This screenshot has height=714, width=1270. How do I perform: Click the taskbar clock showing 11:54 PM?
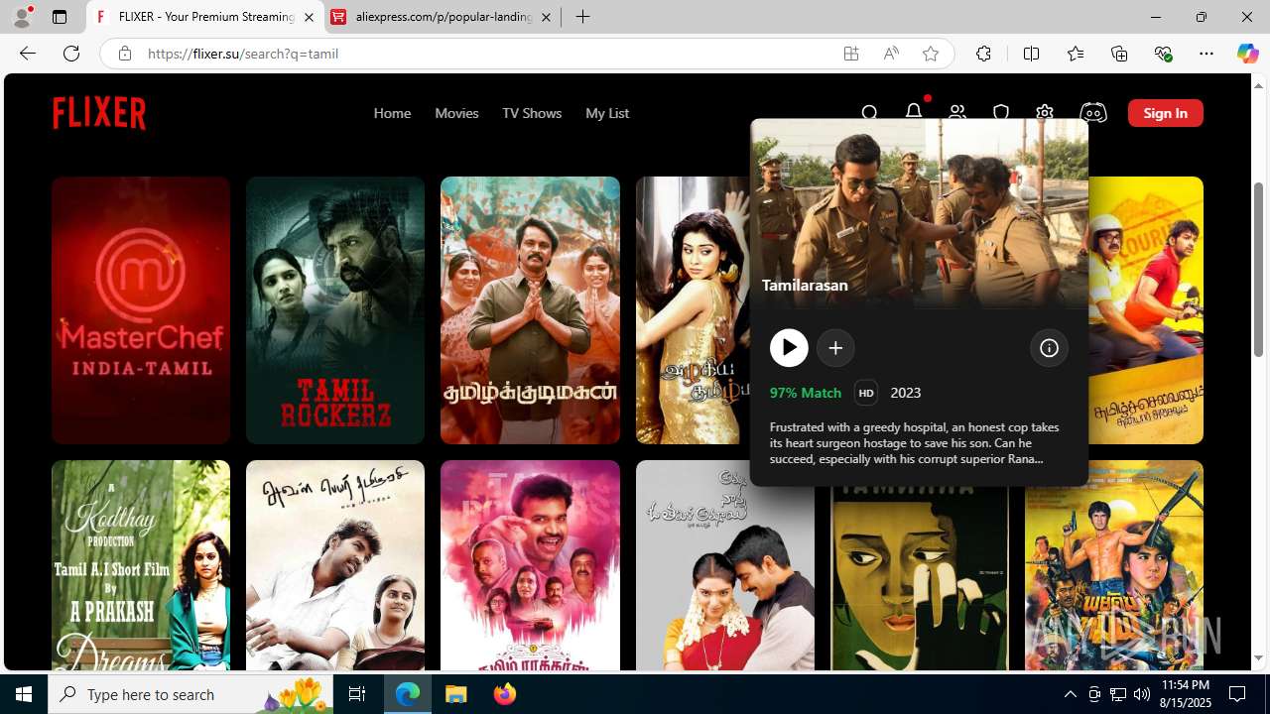point(1185,694)
